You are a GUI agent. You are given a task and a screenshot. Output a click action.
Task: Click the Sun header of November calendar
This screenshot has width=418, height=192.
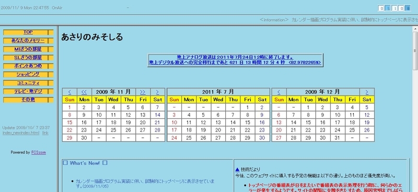(x=69, y=100)
